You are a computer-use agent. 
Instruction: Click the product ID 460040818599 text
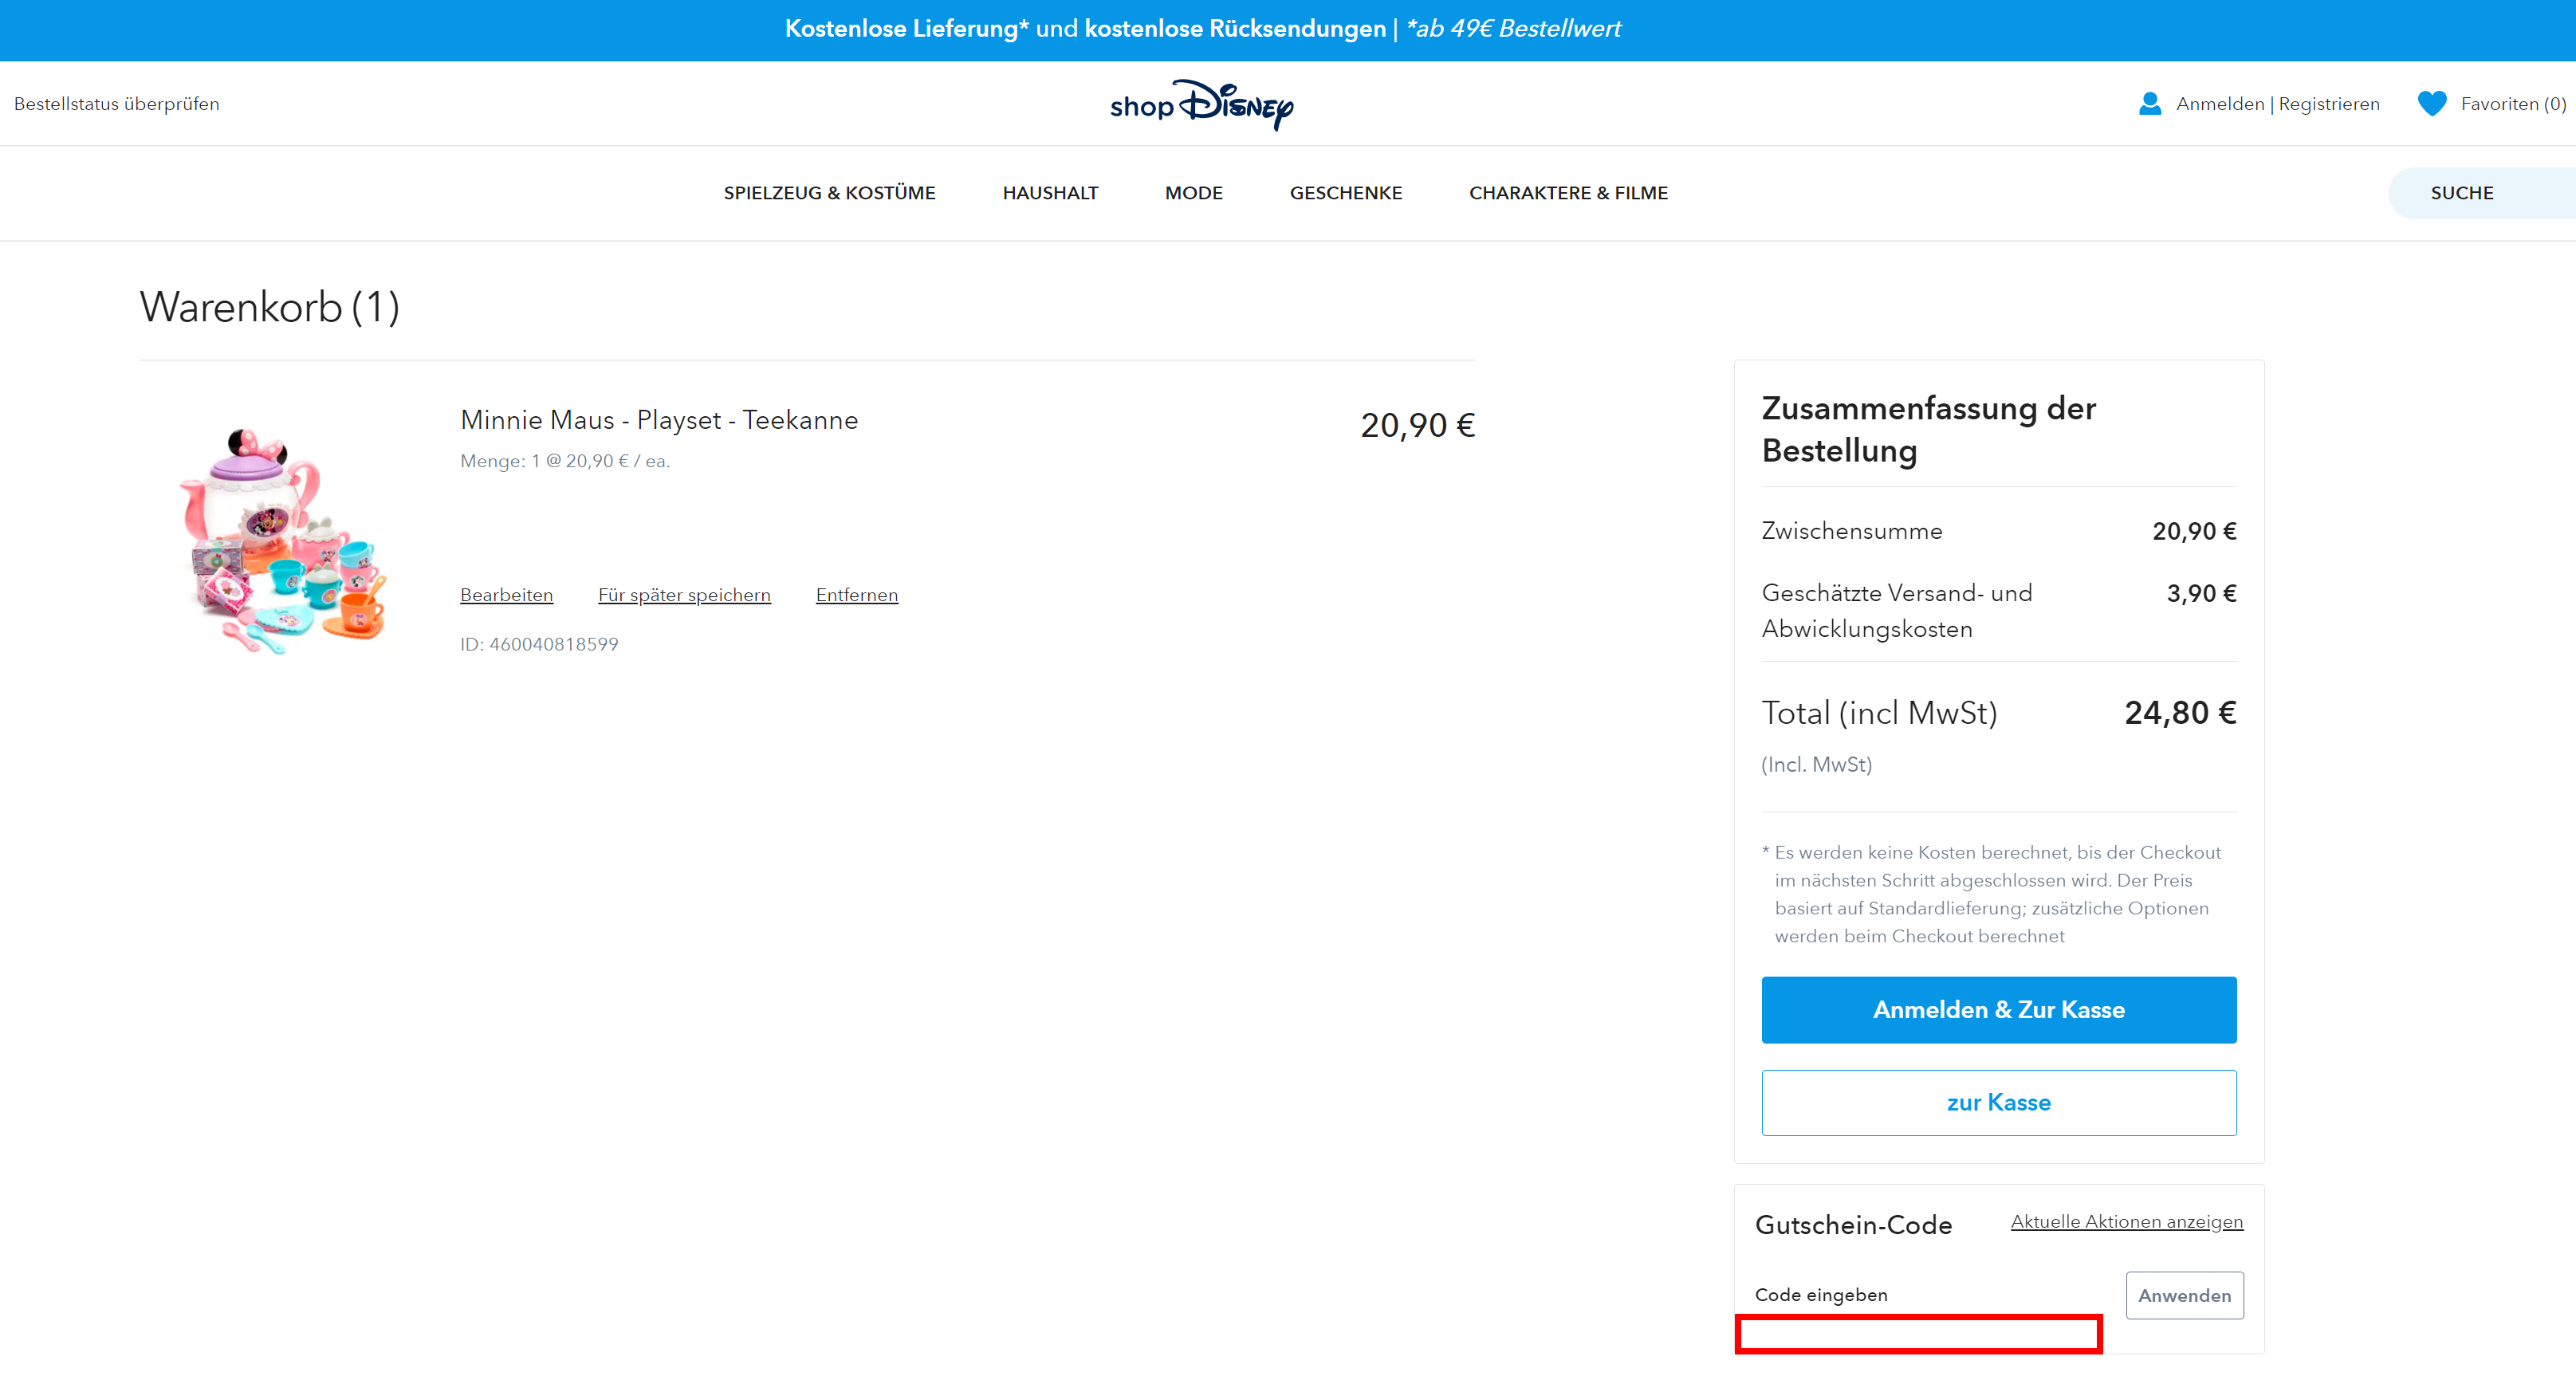(539, 645)
